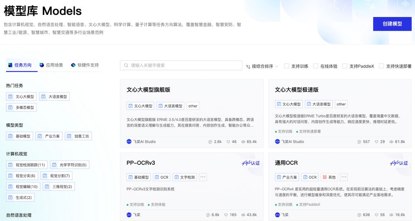This screenshot has width=415, height=221.
Task: Tick the 支持PaddleX checkbox
Action: point(344,66)
